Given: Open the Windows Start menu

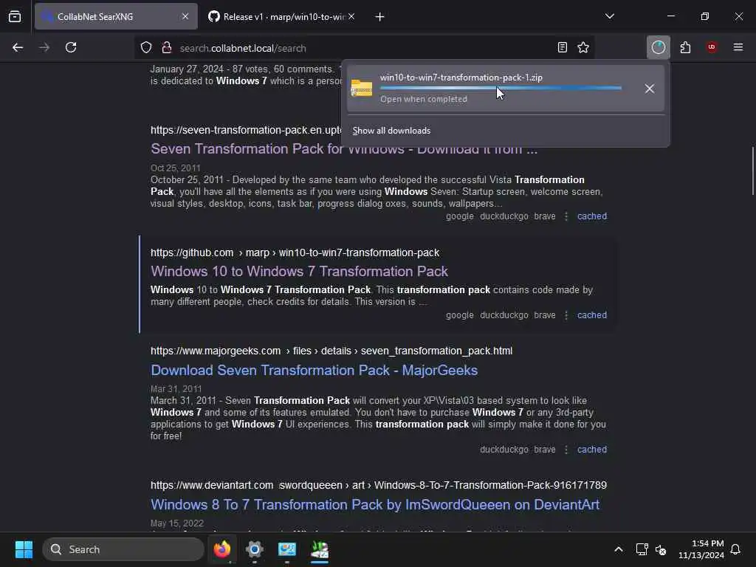Looking at the screenshot, I should [x=24, y=549].
